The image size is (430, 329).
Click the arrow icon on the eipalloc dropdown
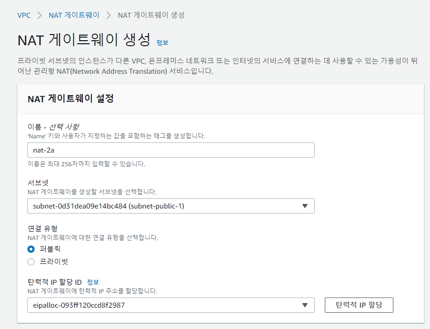tap(305, 305)
